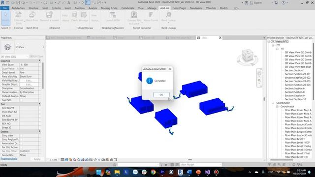Open the 3D View: {3D} instance dropdown
315x177 pixels.
click(x=14, y=57)
